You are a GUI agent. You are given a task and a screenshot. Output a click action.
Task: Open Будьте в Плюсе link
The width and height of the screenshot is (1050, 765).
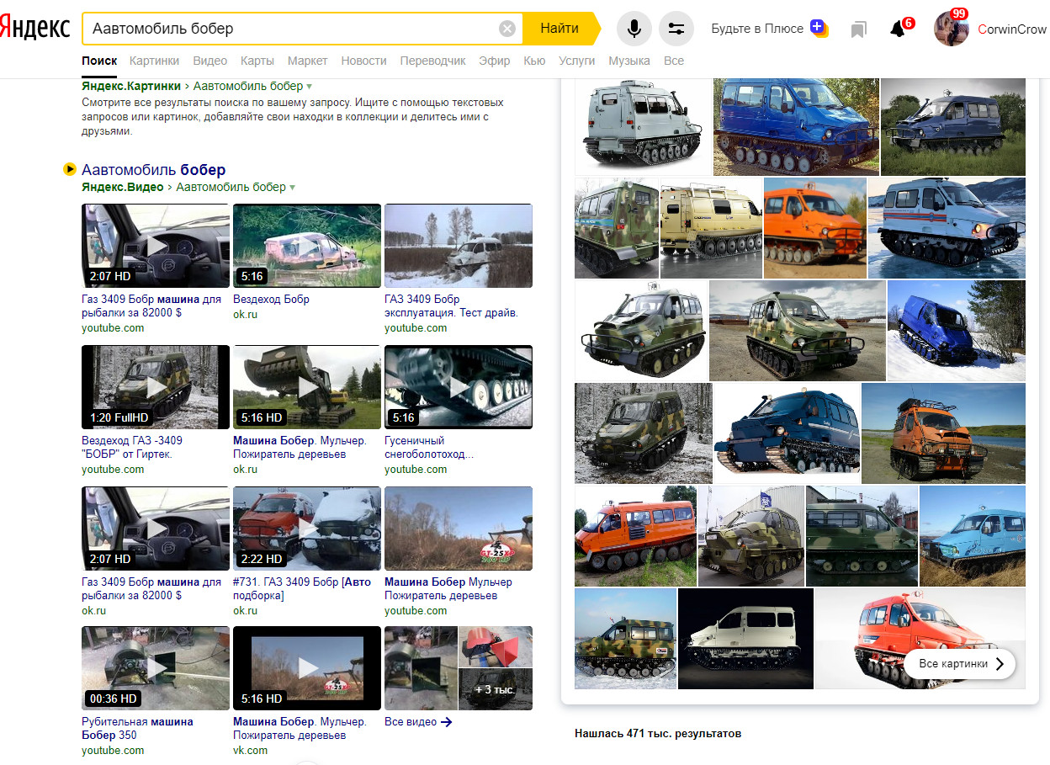point(757,29)
